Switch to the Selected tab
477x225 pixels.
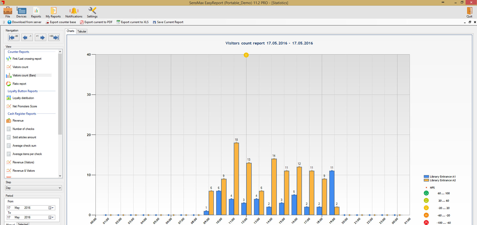[x=23, y=224]
